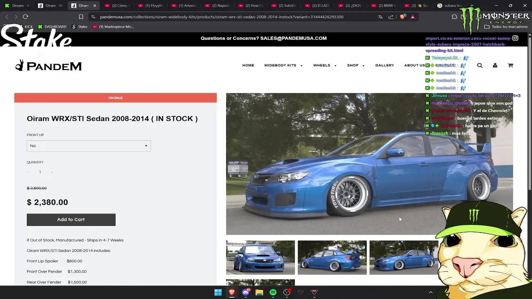Open the About Us page
The height and width of the screenshot is (299, 532).
pos(415,66)
